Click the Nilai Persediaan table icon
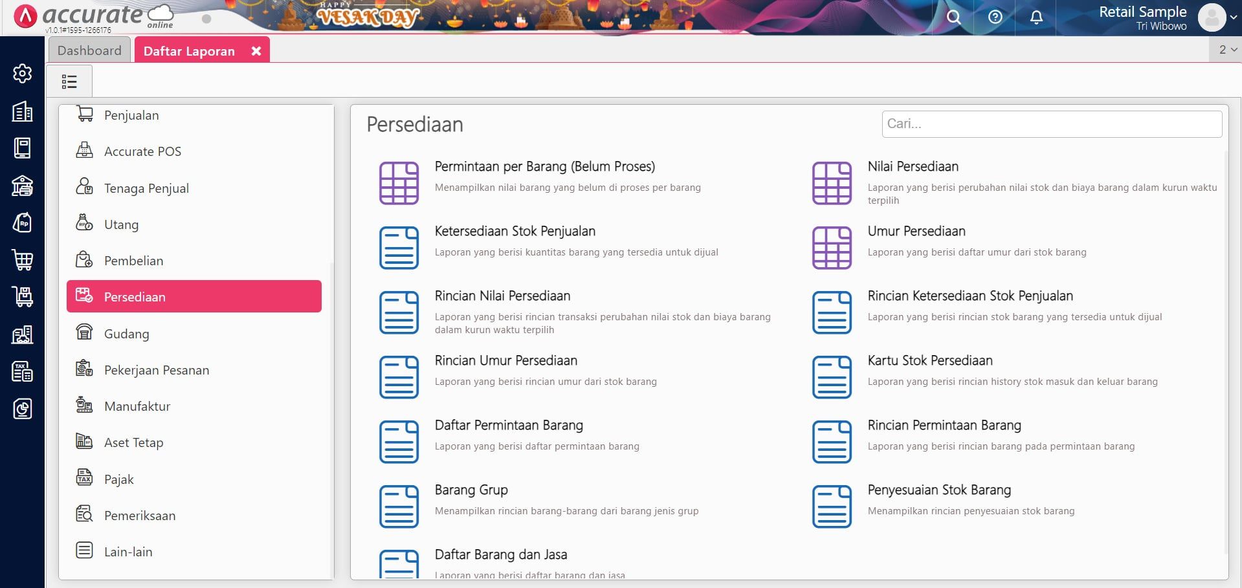1242x588 pixels. click(832, 183)
